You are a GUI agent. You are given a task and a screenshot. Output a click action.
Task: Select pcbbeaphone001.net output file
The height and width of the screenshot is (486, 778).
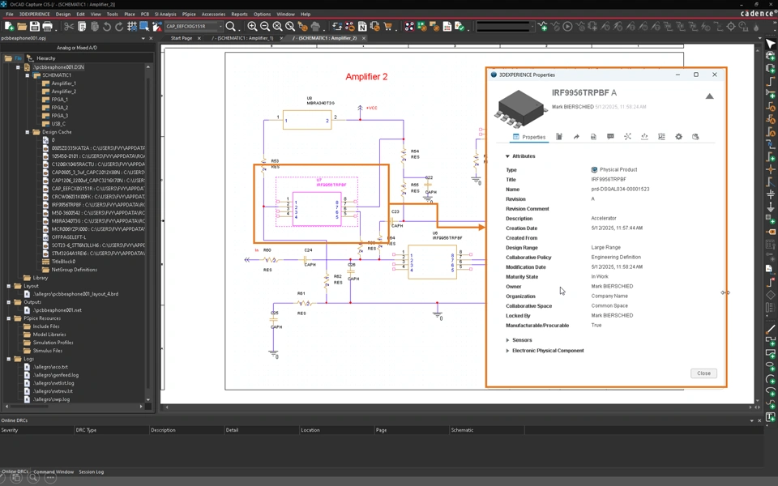tap(57, 310)
